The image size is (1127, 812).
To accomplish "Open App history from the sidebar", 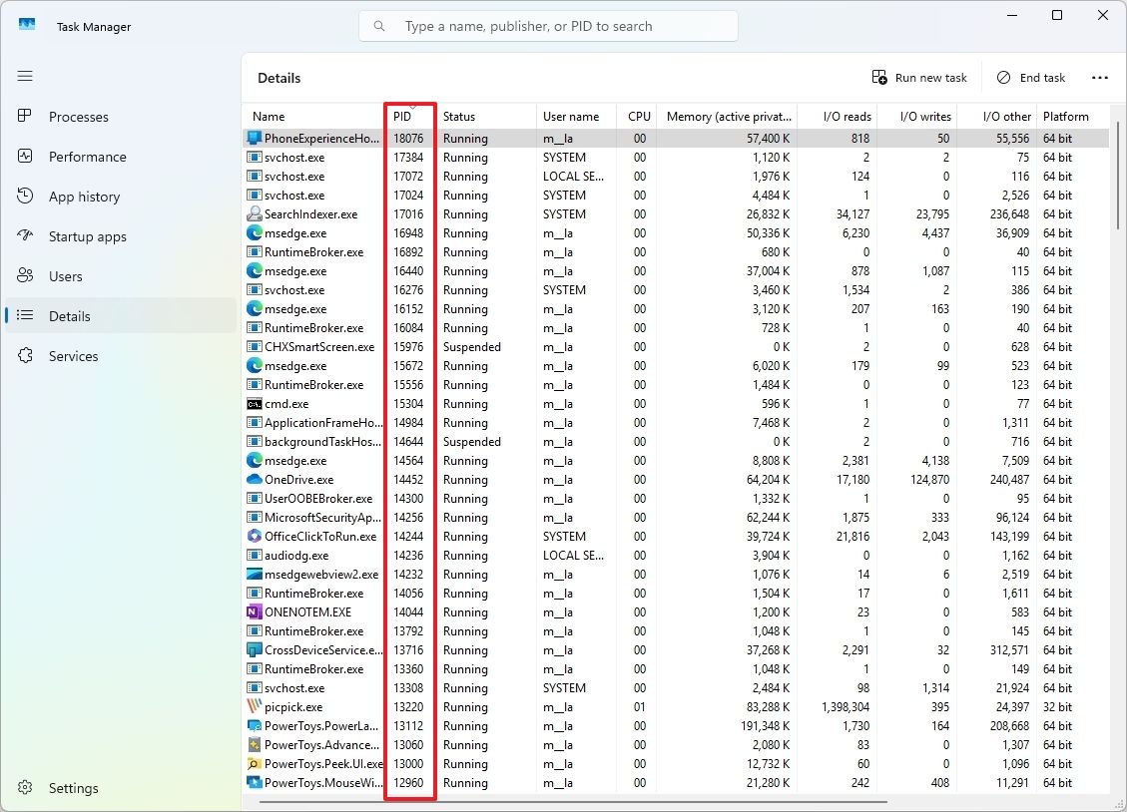I will tap(83, 197).
